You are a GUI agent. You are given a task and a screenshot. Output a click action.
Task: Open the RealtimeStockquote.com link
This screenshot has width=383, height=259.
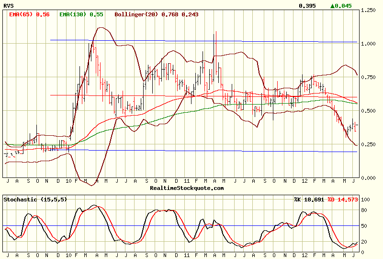click(x=186, y=188)
